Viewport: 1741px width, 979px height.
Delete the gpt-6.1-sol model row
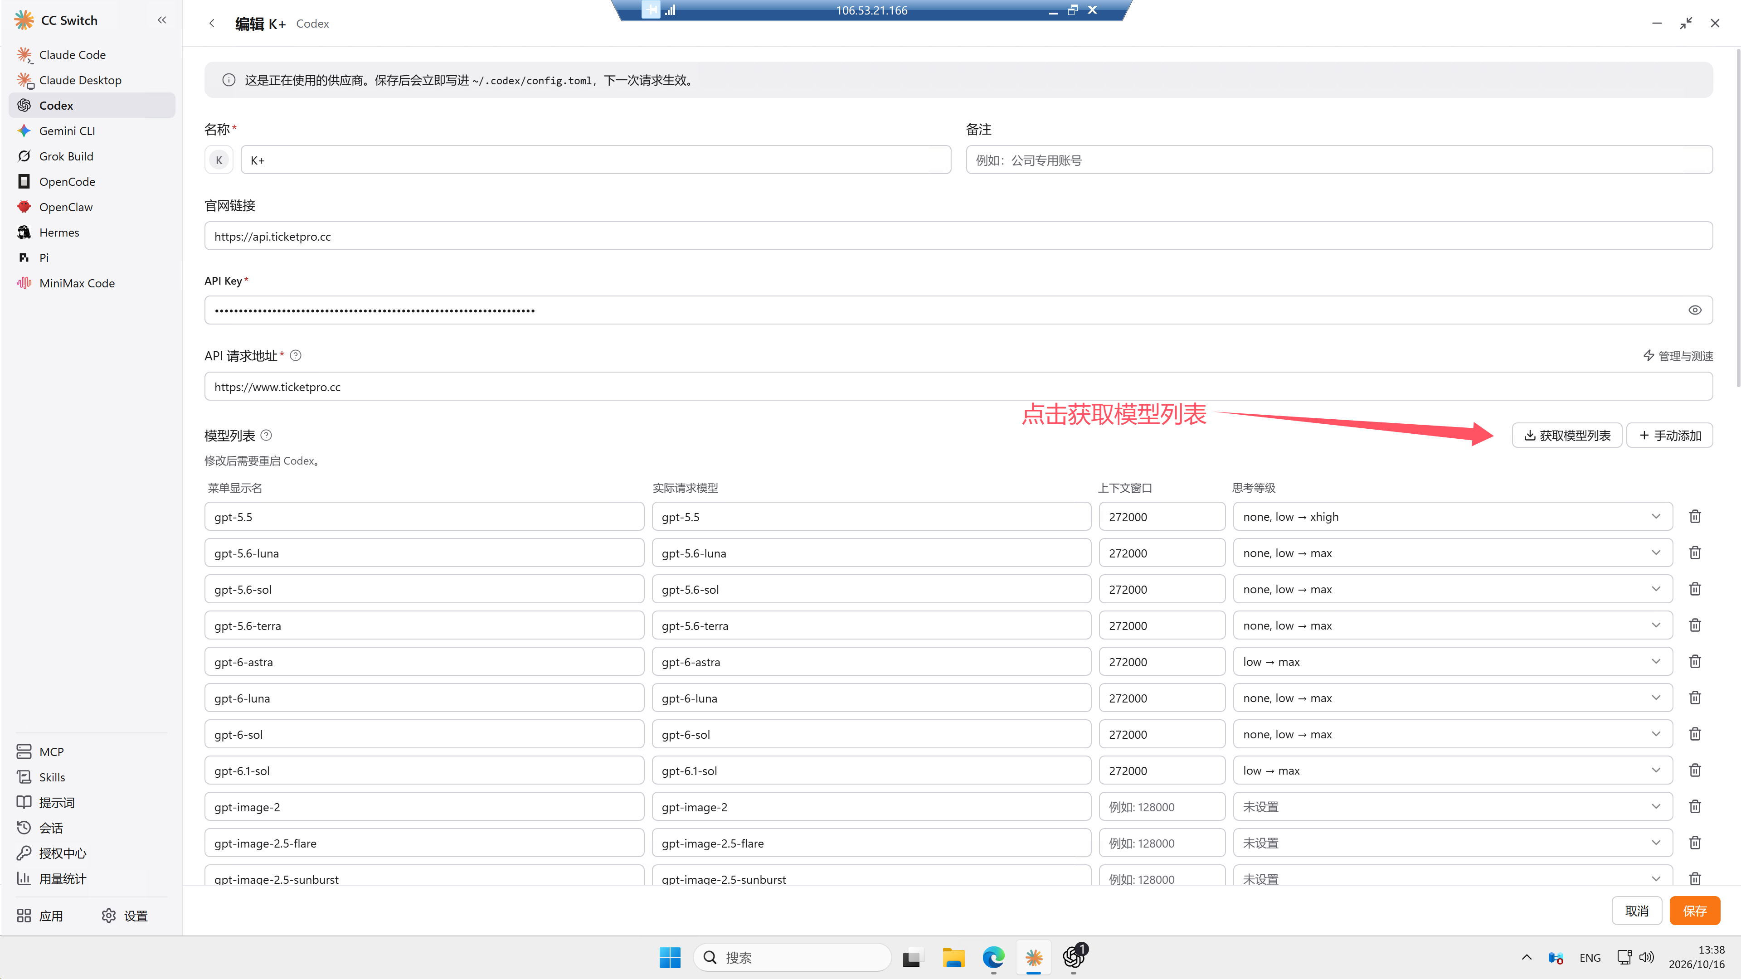pos(1694,770)
